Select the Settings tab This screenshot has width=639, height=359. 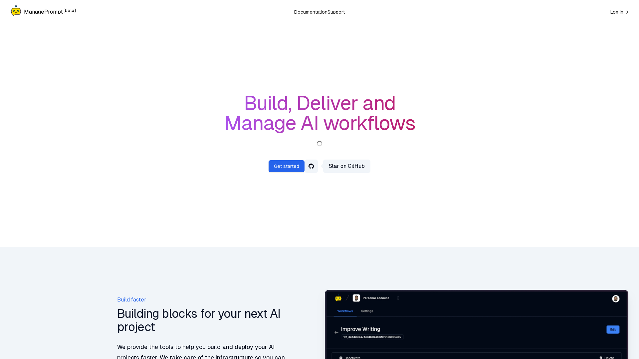[367, 311]
